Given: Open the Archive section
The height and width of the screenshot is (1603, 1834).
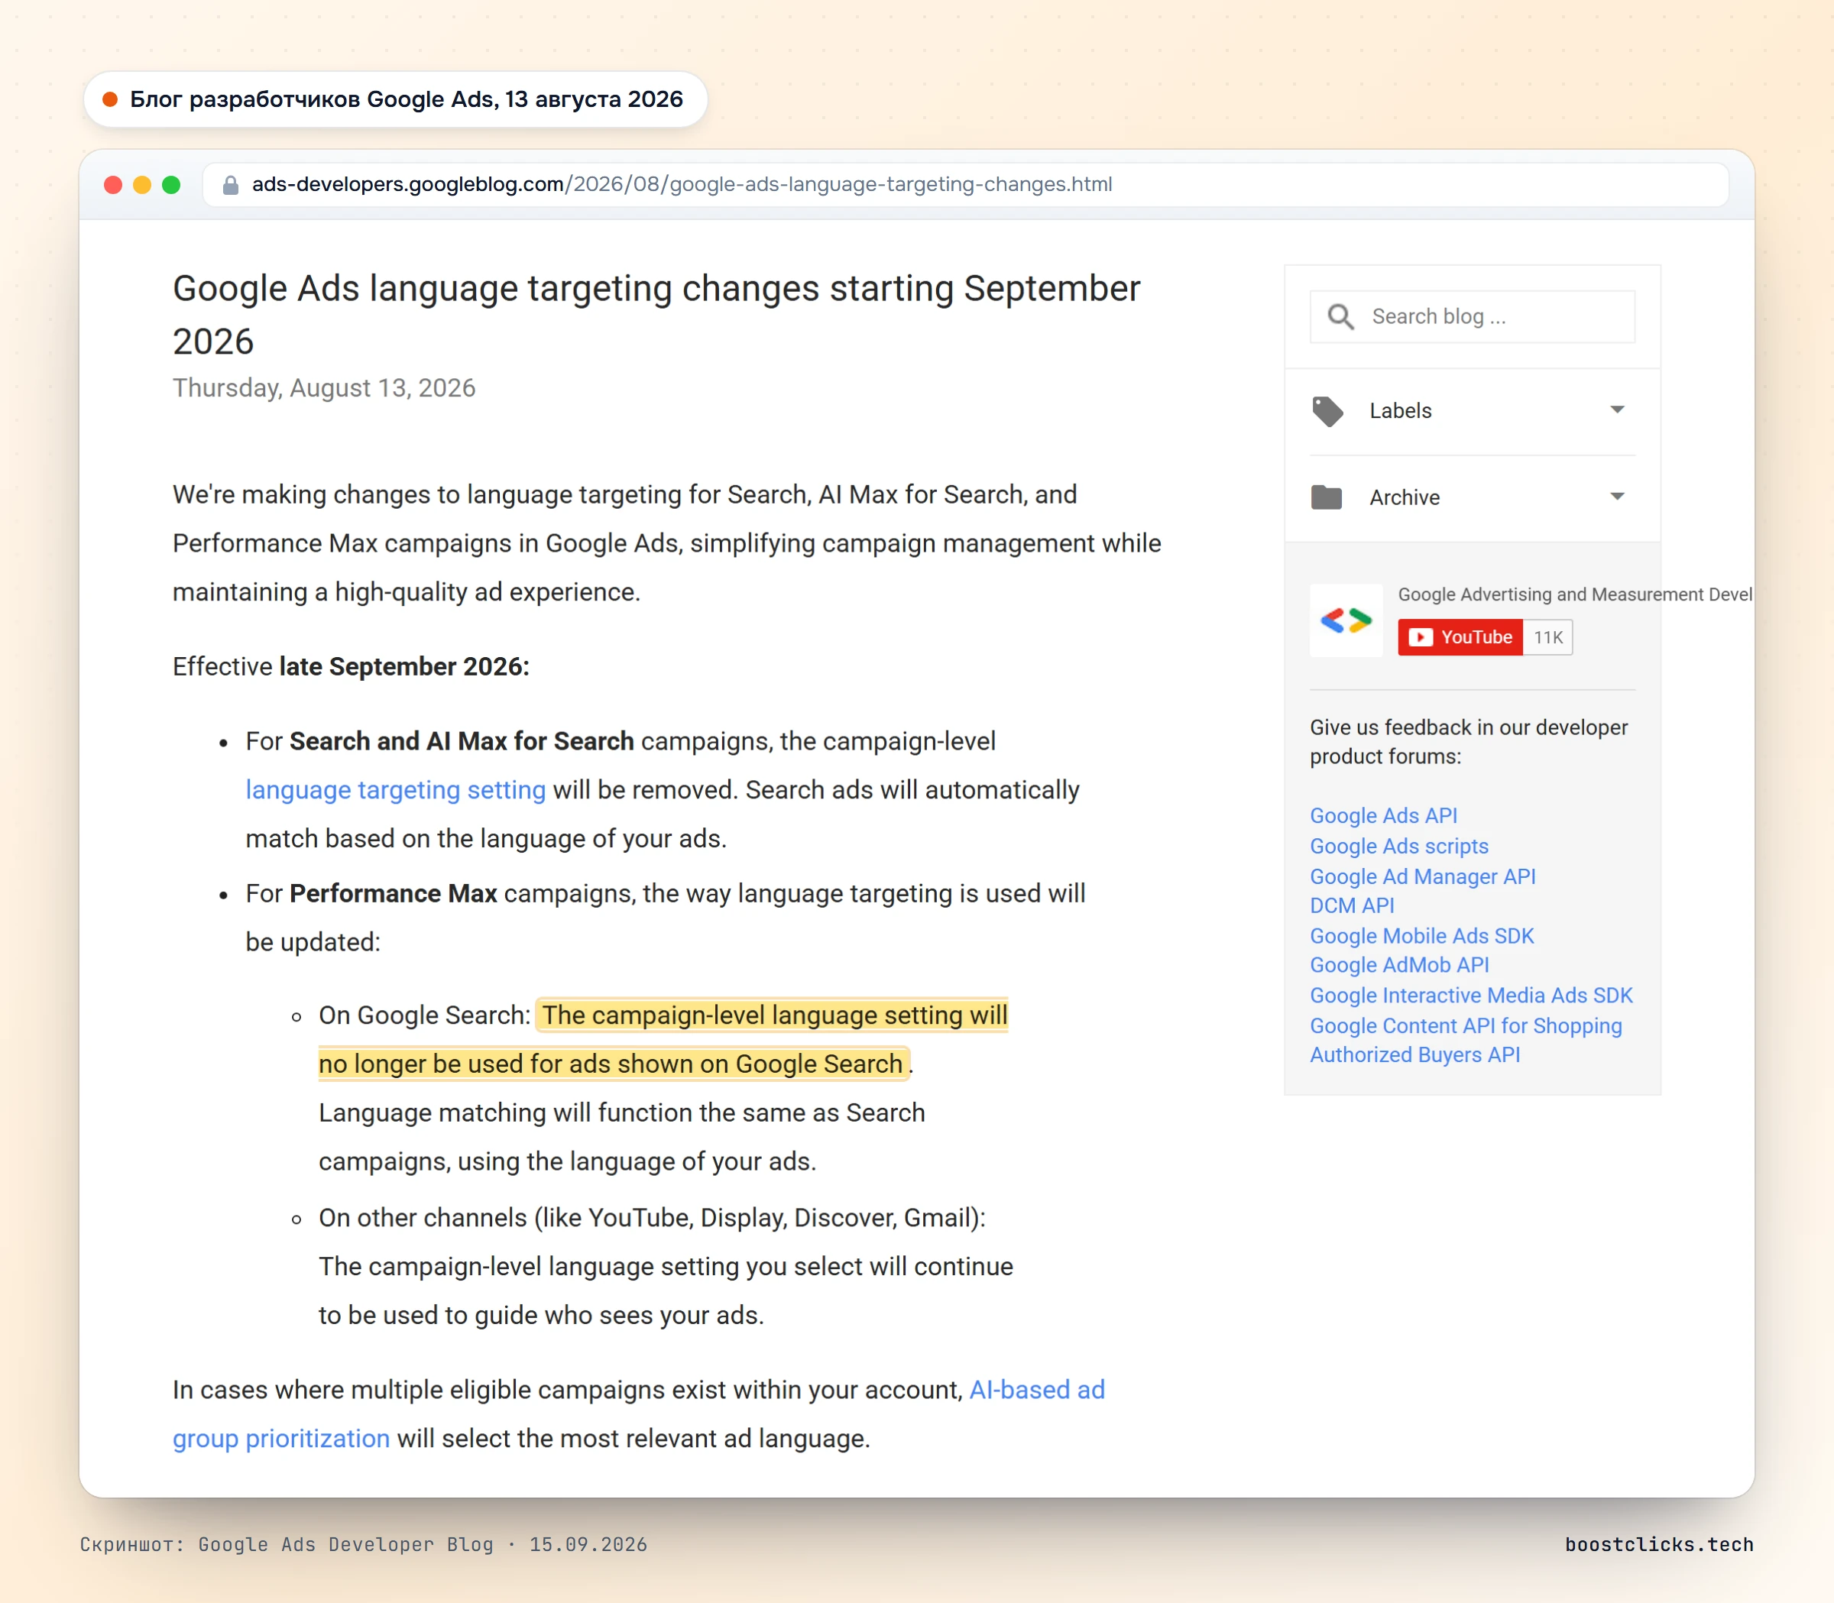Looking at the screenshot, I should pyautogui.click(x=1473, y=497).
